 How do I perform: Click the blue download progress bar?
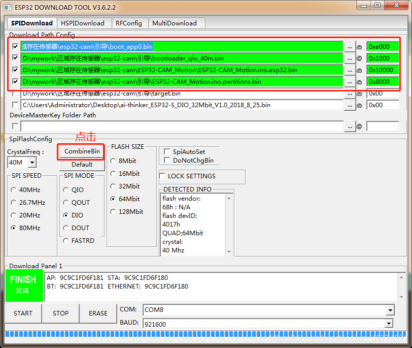205,334
